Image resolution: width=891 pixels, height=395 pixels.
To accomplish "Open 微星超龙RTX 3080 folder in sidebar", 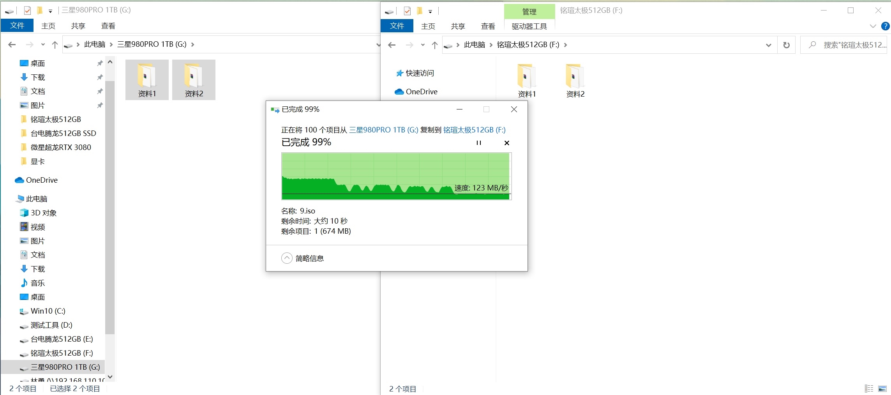I will click(x=61, y=147).
